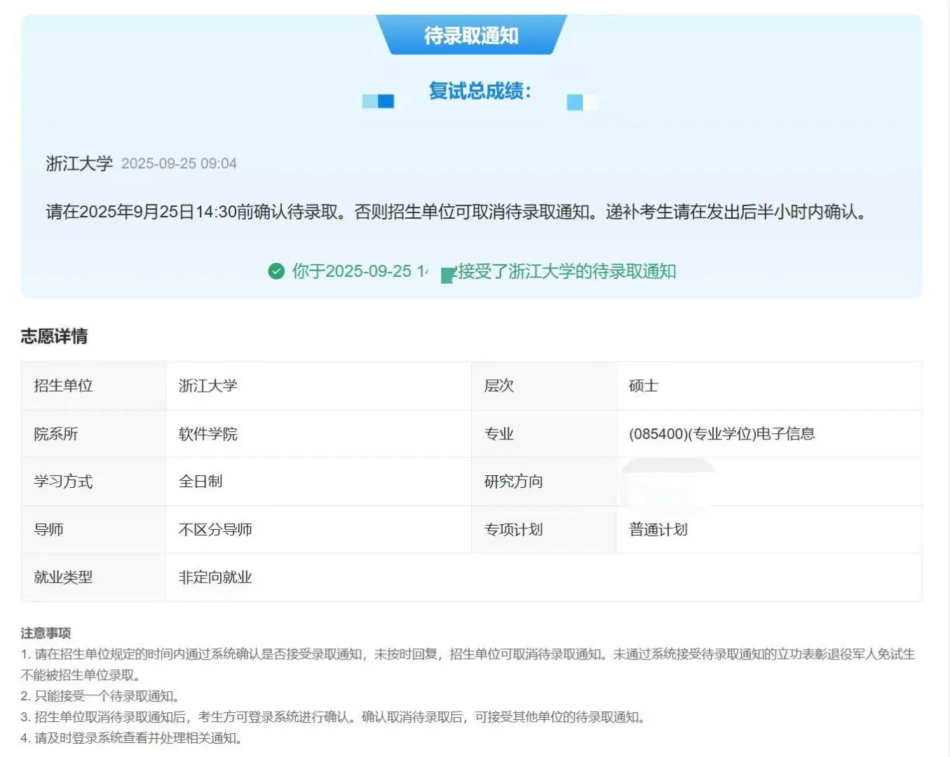Select the 全日制 study mode entry
Image resolution: width=950 pixels, height=757 pixels.
pyautogui.click(x=201, y=482)
